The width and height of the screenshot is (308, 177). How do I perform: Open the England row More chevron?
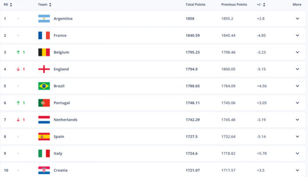pyautogui.click(x=297, y=69)
